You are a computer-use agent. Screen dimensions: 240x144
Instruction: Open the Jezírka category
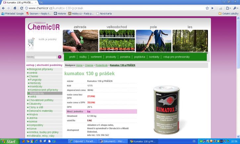tap(33, 118)
